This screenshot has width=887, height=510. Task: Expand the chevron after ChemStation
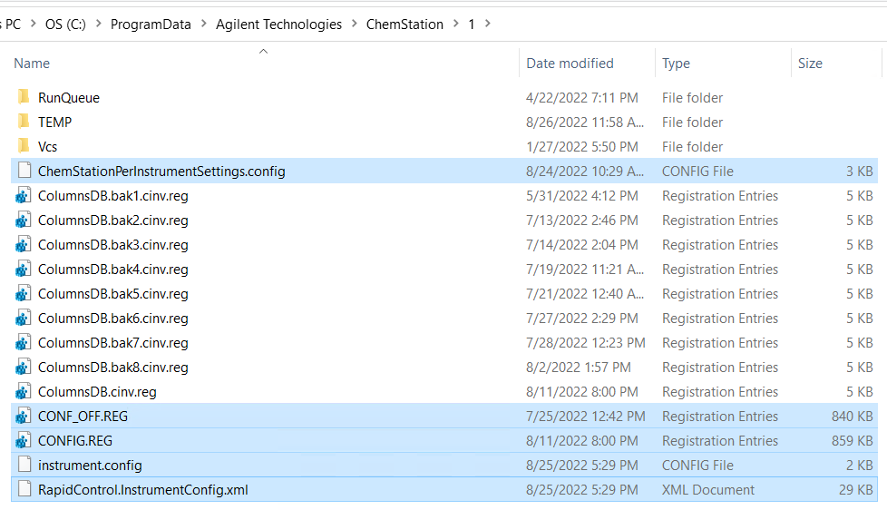pyautogui.click(x=456, y=24)
